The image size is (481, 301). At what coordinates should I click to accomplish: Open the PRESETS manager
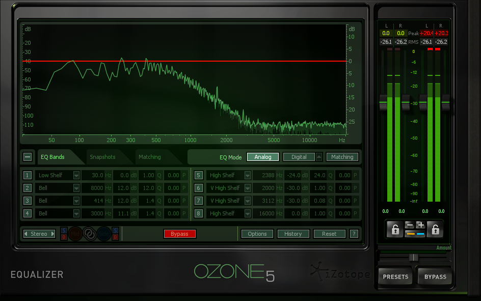click(x=395, y=277)
